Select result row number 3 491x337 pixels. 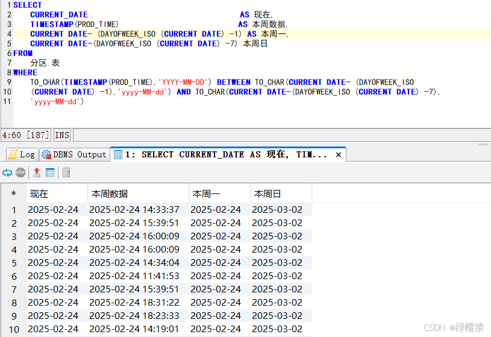(14, 236)
